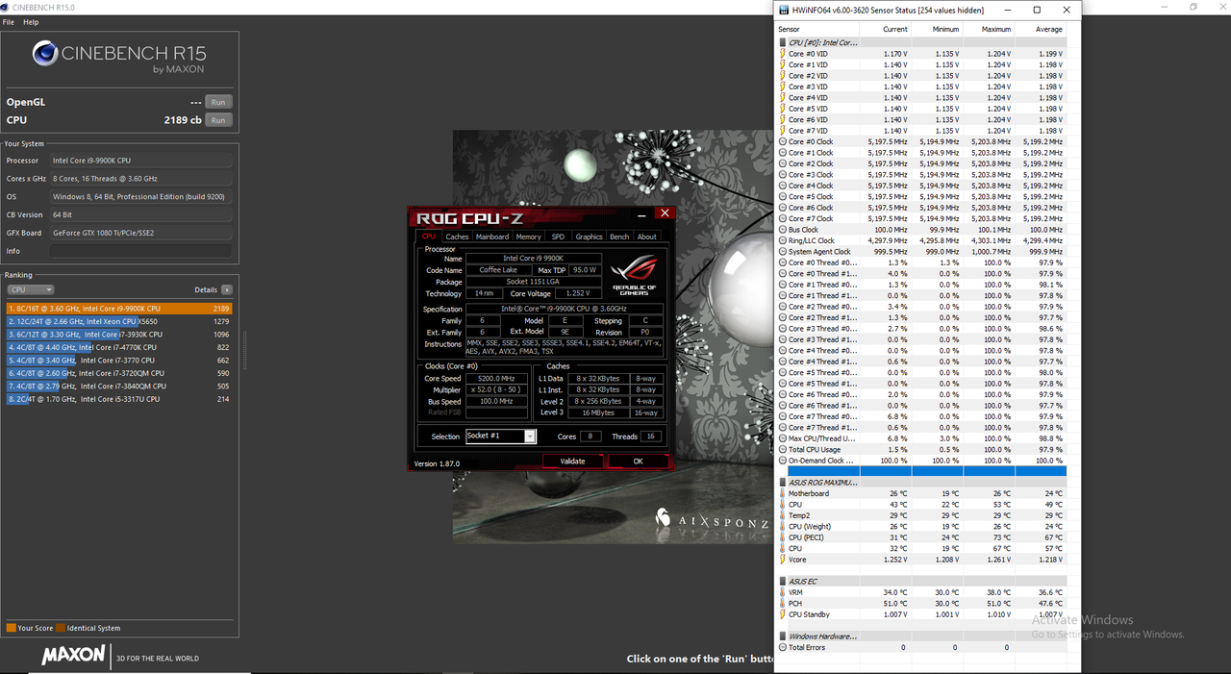The height and width of the screenshot is (674, 1231).
Task: Run the OpenGL benchmark
Action: 218,102
